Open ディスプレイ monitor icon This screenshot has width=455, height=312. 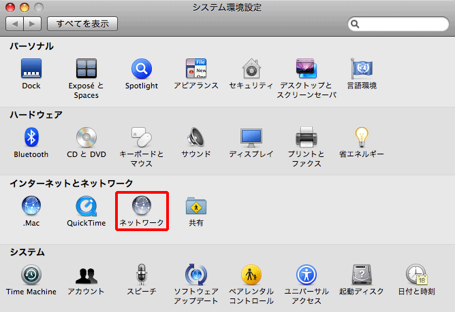pos(251,137)
